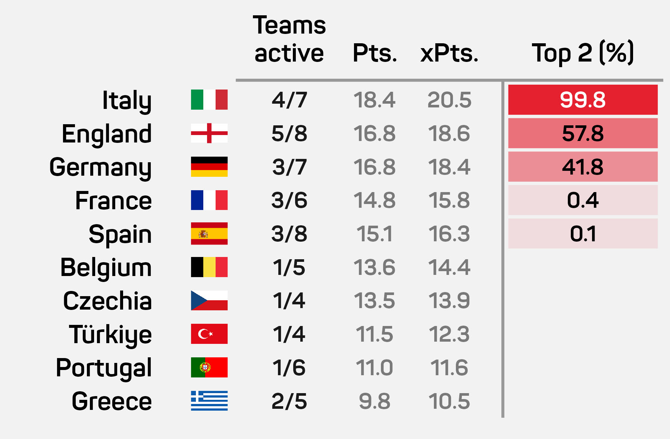Screen dimensions: 670x439
Task: Click the England flag icon
Action: [x=209, y=133]
